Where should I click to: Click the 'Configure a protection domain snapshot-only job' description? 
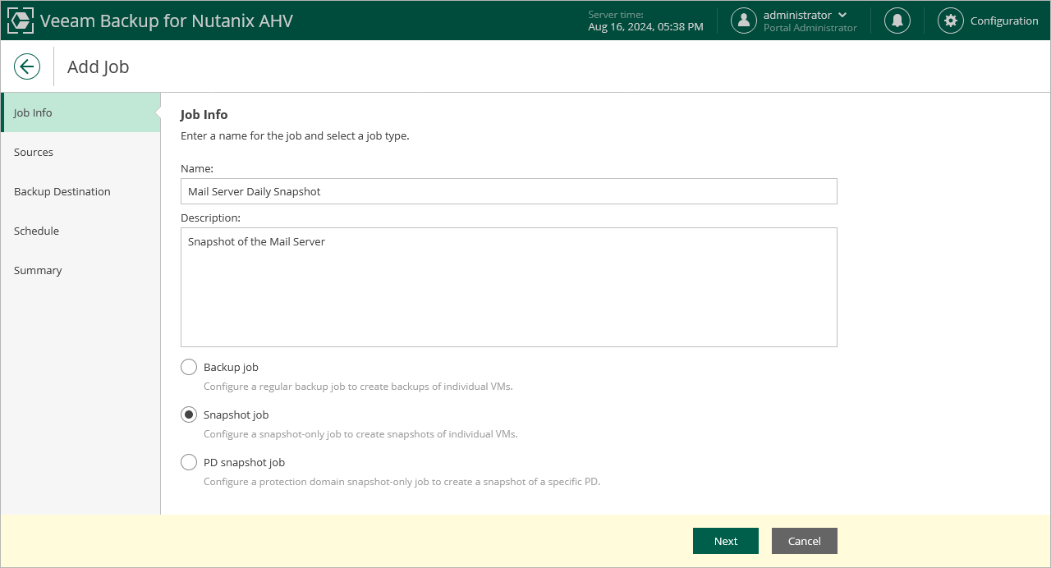pos(402,481)
